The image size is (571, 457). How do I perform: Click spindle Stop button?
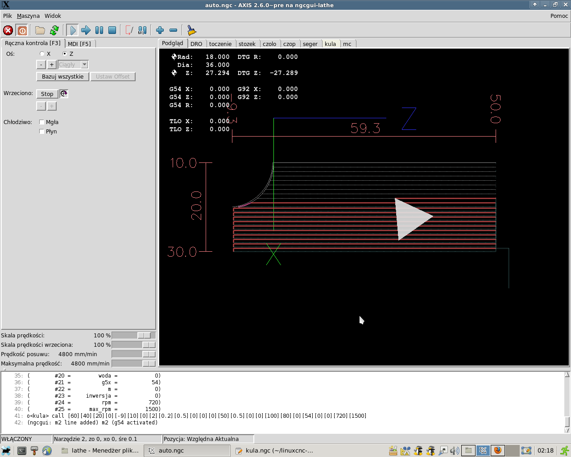[47, 94]
